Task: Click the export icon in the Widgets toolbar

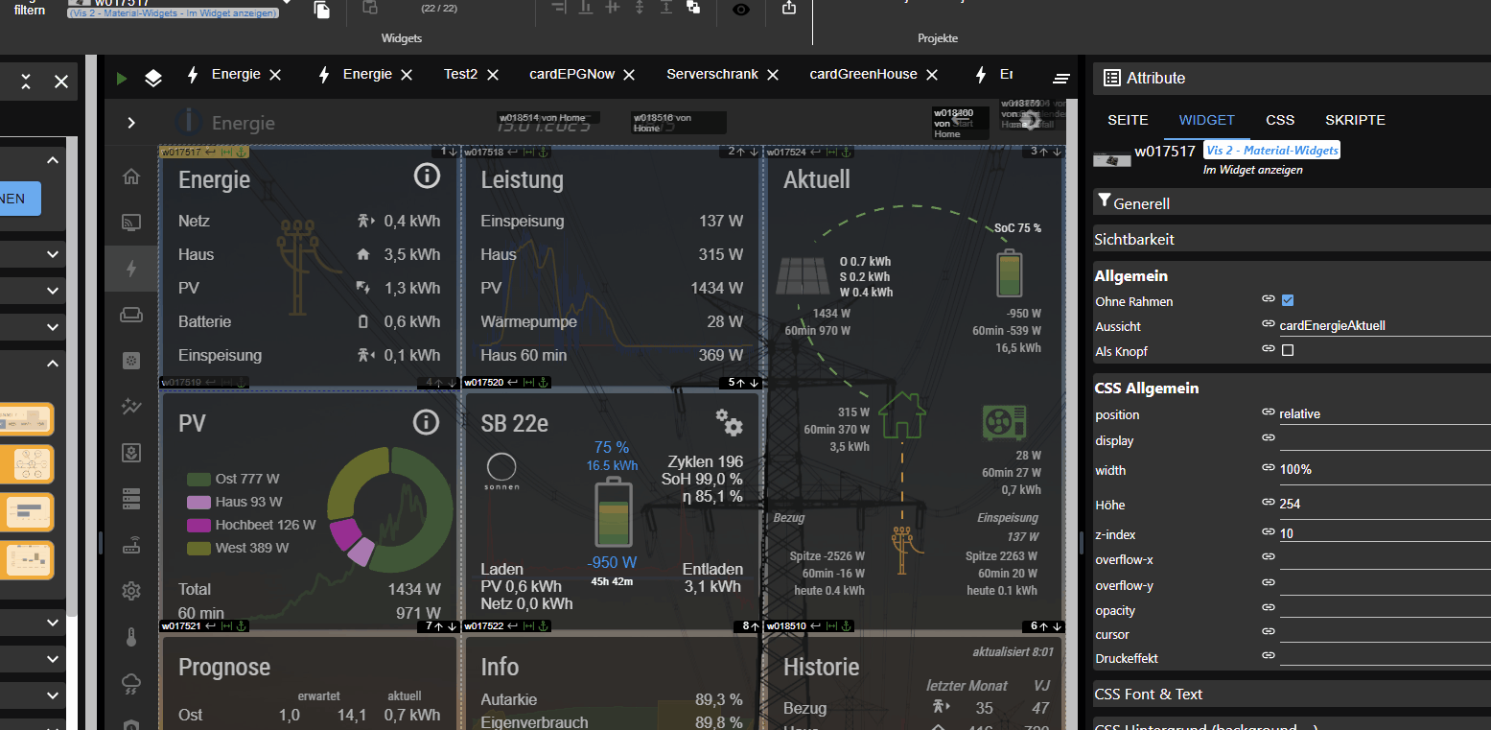Action: tap(789, 9)
